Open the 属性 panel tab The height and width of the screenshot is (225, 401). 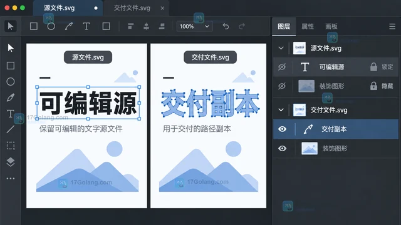coord(308,26)
